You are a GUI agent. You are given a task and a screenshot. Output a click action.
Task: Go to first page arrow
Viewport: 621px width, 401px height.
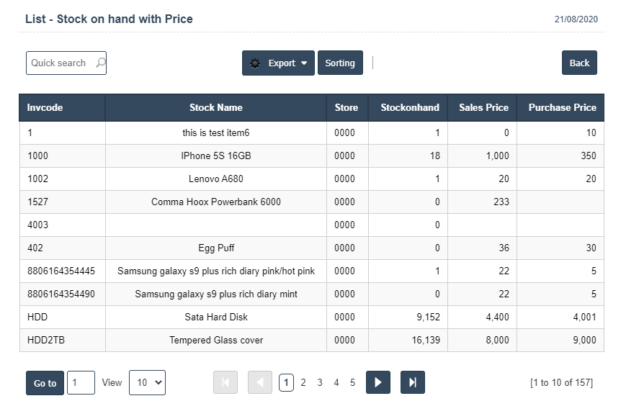point(225,383)
